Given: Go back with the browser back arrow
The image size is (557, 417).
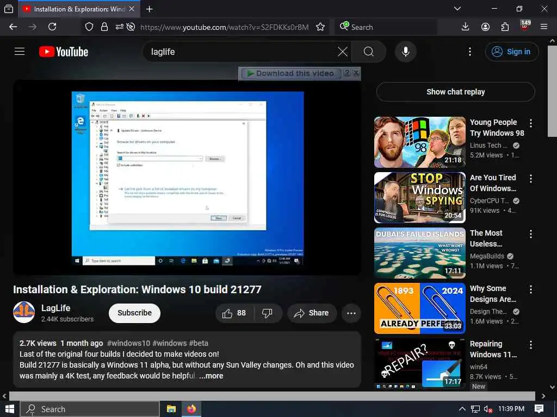Looking at the screenshot, I should (x=13, y=27).
